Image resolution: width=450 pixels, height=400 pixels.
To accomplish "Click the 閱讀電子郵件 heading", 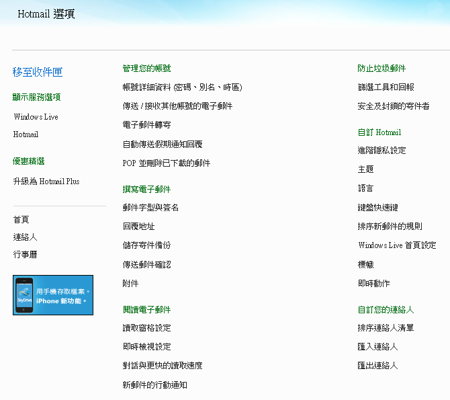I will point(146,309).
